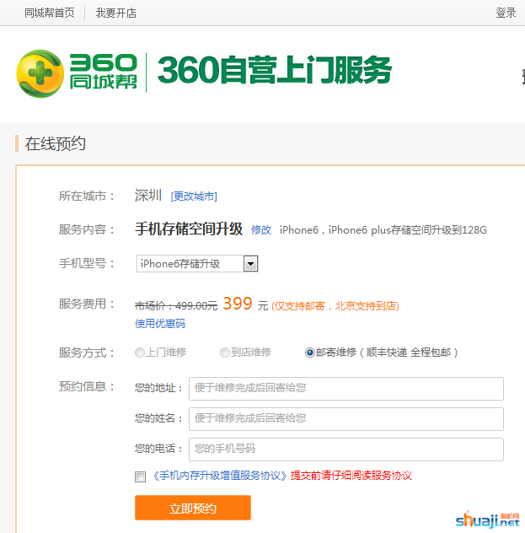Click the 立即预约 button

click(193, 508)
